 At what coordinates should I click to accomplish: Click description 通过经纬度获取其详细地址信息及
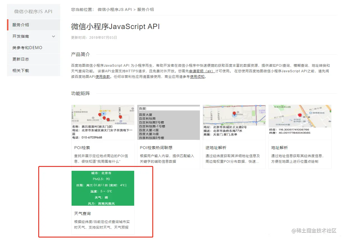233,159
